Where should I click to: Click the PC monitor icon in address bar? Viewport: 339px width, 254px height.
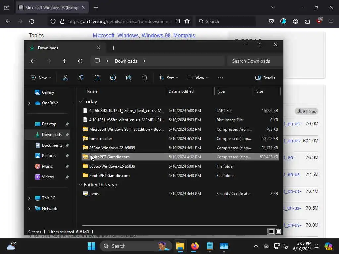[97, 61]
